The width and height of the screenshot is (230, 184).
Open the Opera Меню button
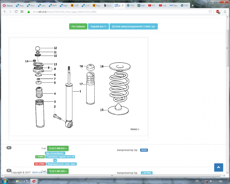8,6
